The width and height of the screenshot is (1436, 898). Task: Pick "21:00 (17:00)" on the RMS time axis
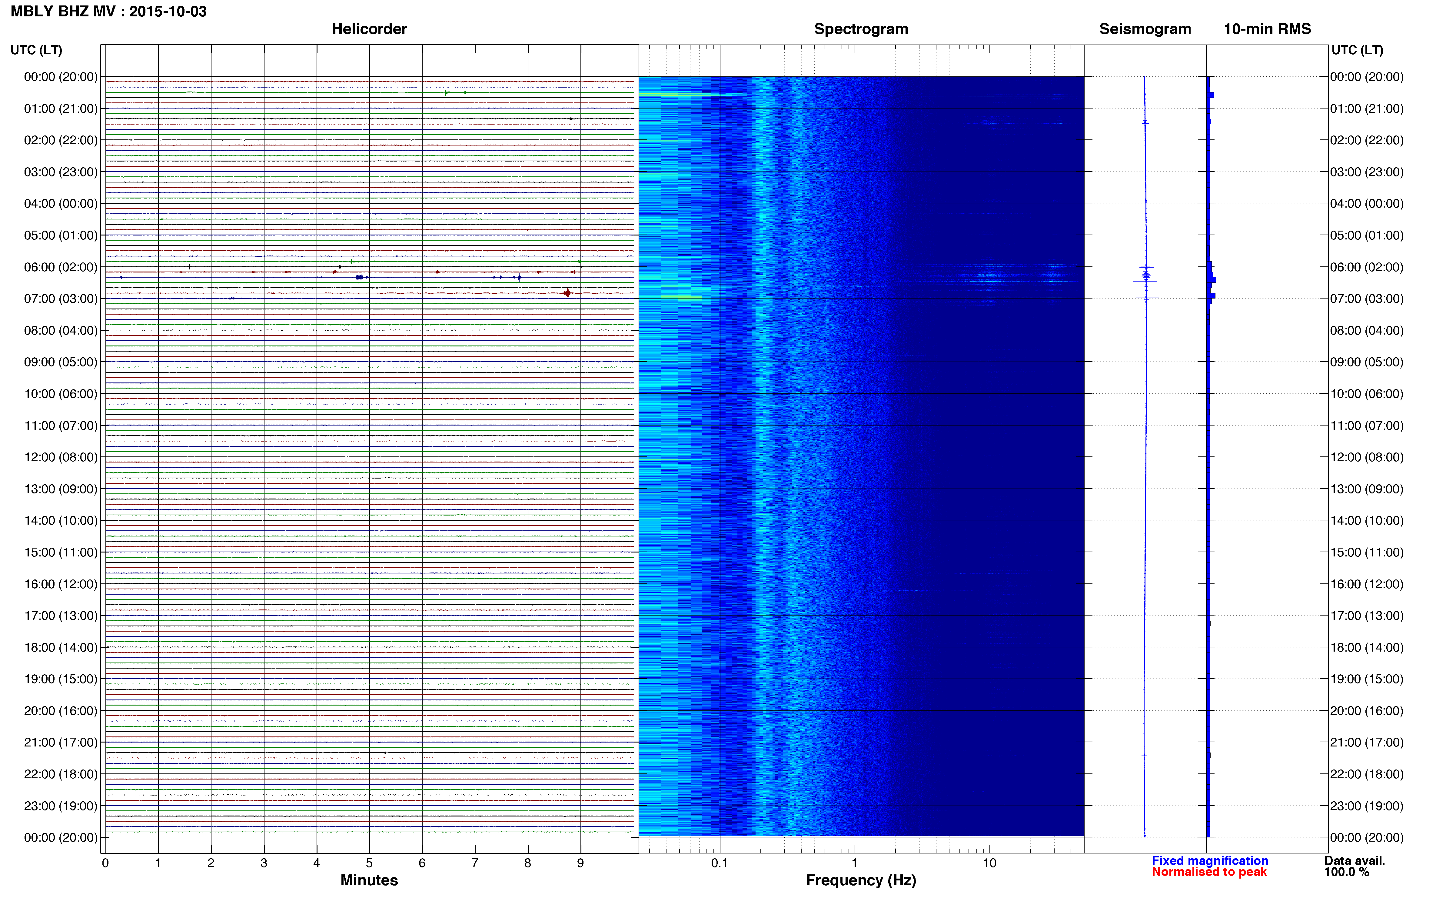(1367, 743)
